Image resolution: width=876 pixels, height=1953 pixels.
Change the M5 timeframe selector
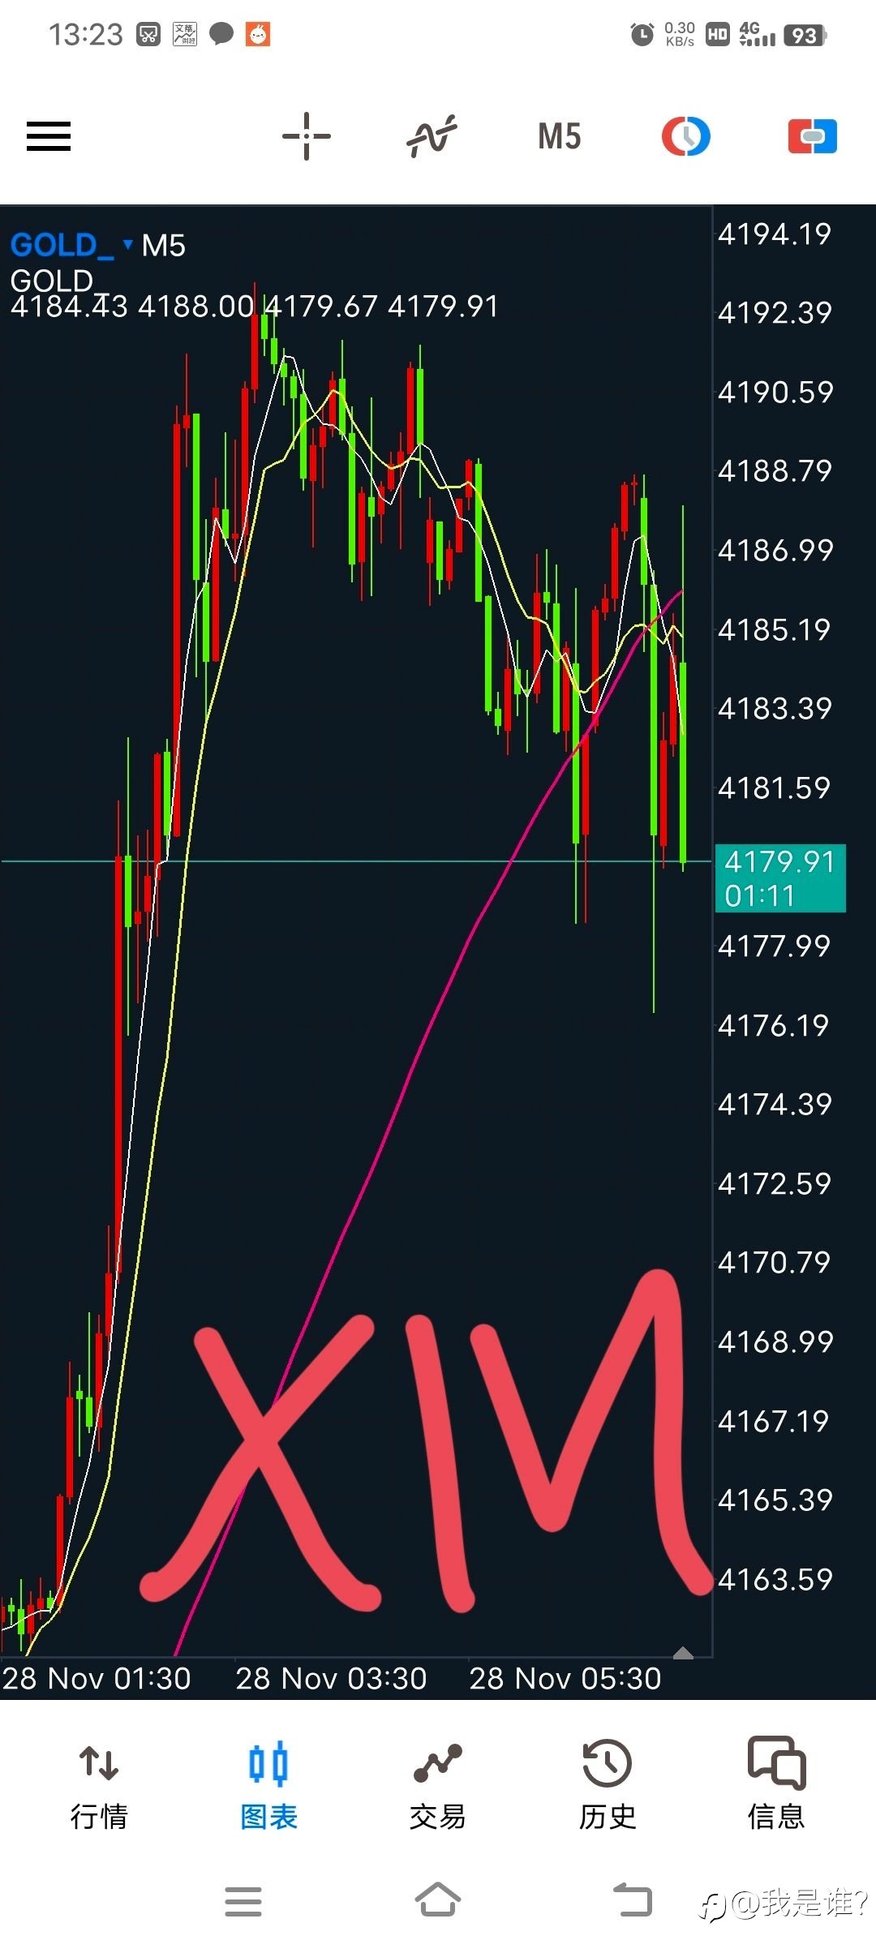point(560,136)
